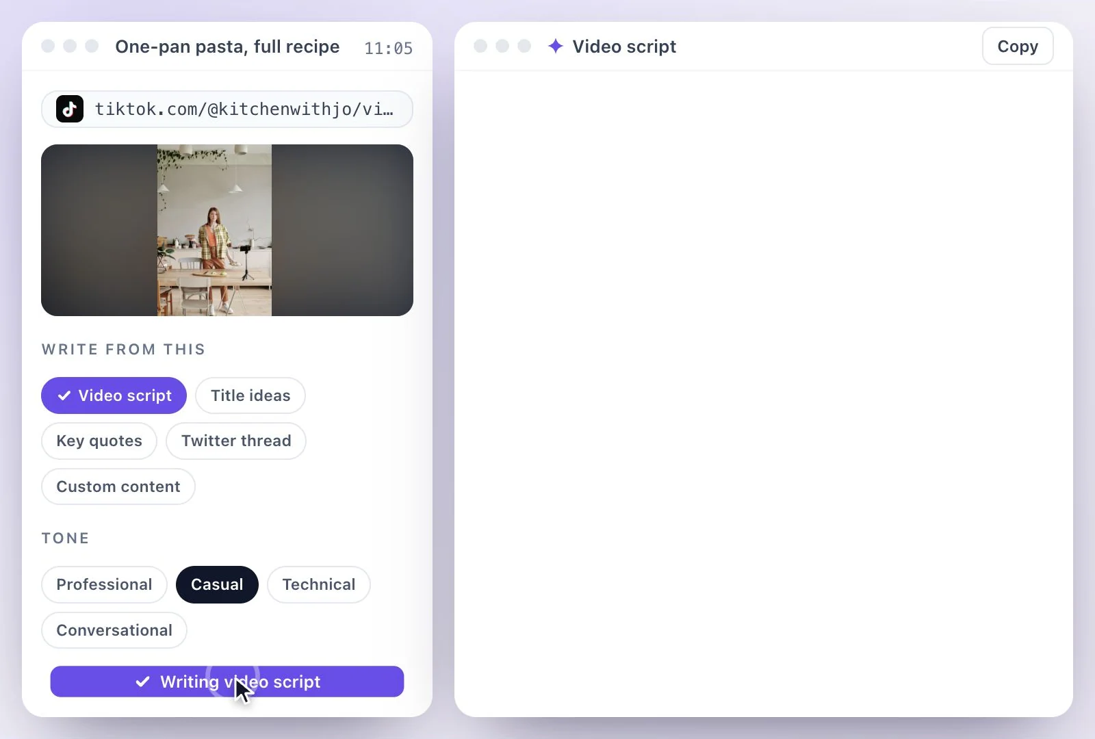This screenshot has height=739, width=1095.
Task: Select the Key quotes chip
Action: [x=99, y=441]
